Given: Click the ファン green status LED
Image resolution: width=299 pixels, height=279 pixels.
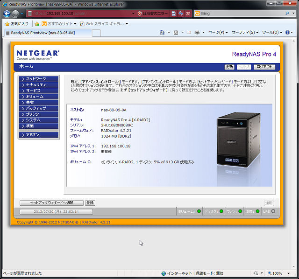Looking at the screenshot, I should (240, 211).
